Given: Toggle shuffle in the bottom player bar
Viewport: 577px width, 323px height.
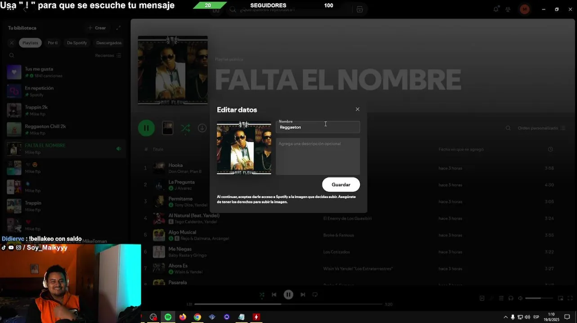Looking at the screenshot, I should (x=262, y=295).
